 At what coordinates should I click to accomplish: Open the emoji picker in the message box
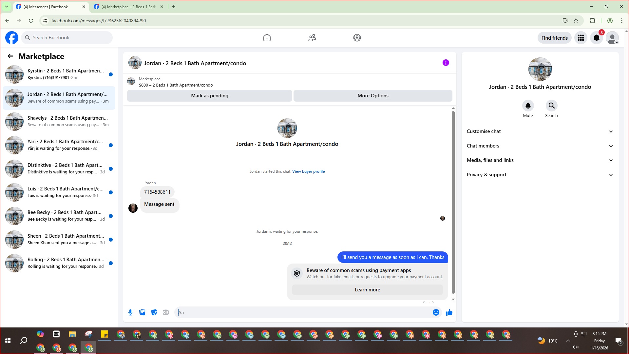tap(436, 312)
